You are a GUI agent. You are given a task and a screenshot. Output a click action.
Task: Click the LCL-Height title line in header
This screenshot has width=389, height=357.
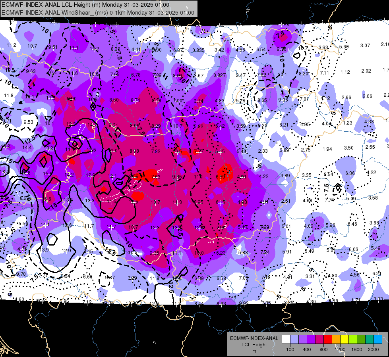click(x=85, y=5)
